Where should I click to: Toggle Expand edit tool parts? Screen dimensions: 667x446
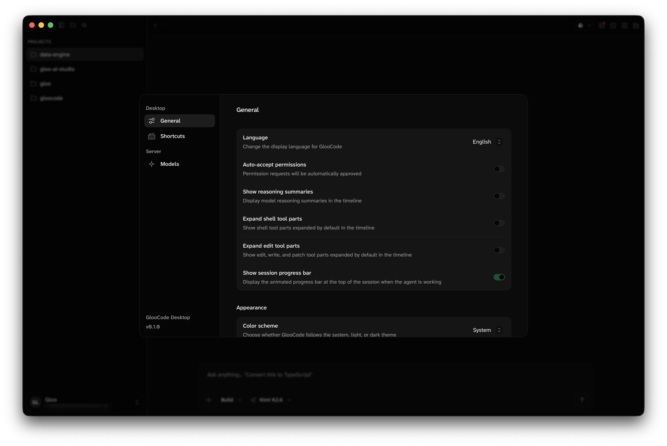[x=499, y=250]
